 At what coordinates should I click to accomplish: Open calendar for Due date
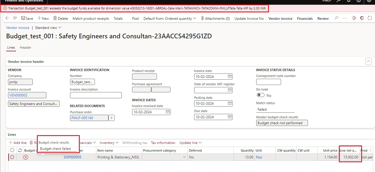tap(230, 117)
